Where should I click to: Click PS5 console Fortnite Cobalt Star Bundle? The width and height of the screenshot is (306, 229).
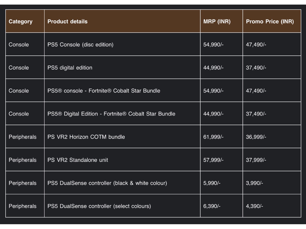[104, 91]
